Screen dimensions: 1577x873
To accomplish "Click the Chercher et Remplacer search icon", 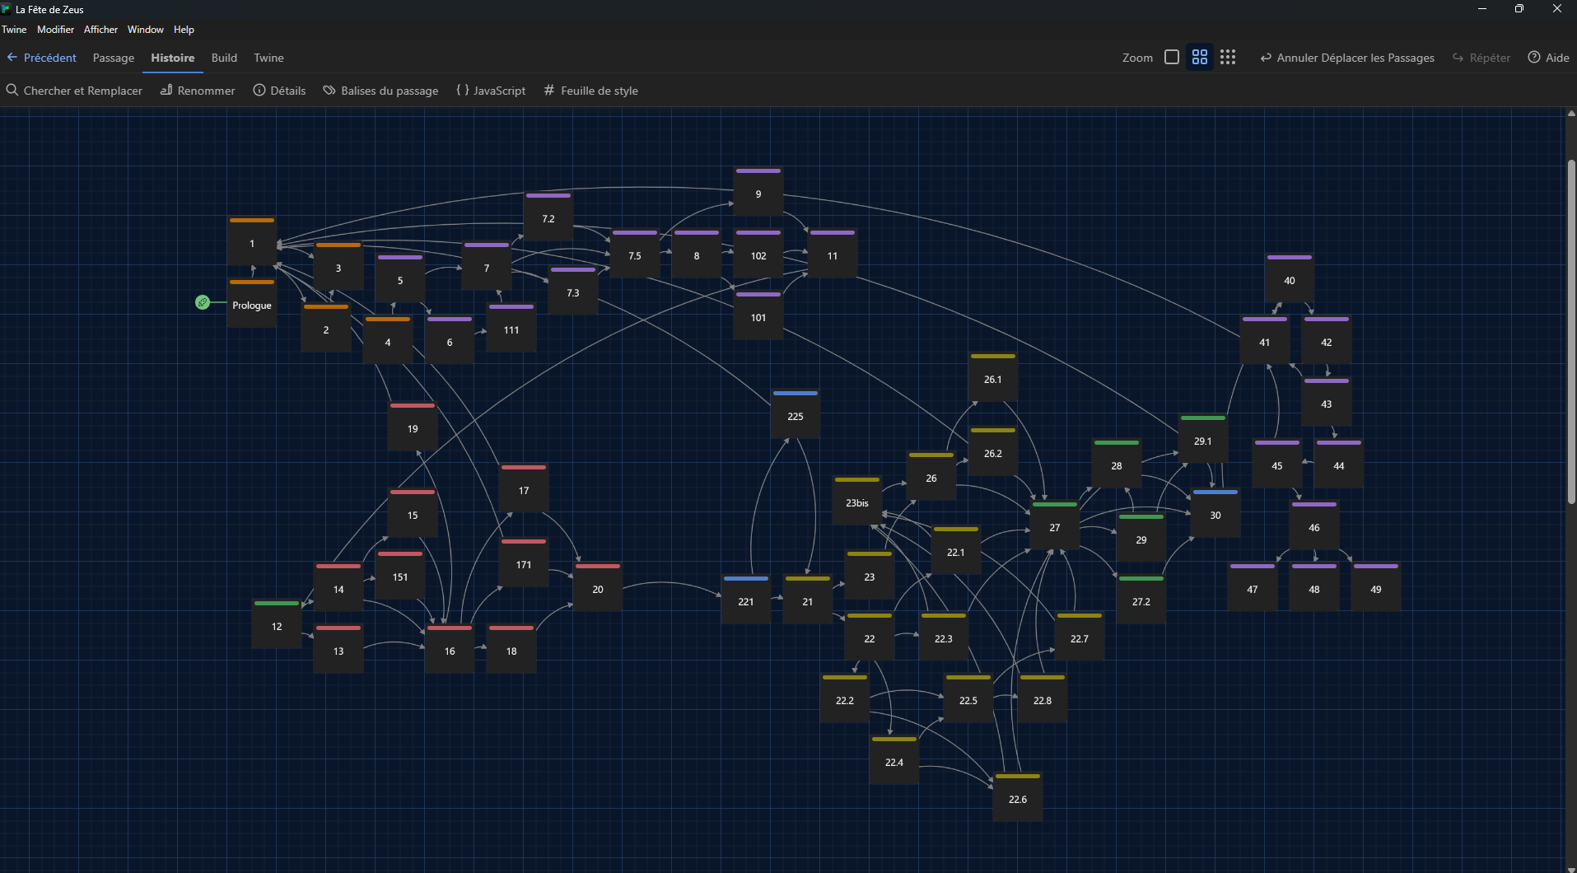I will click(x=12, y=91).
